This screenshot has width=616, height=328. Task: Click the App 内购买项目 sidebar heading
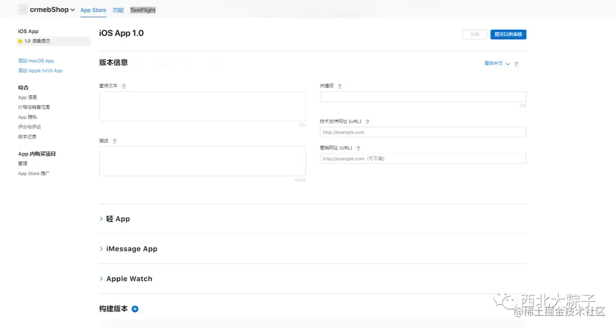click(37, 153)
